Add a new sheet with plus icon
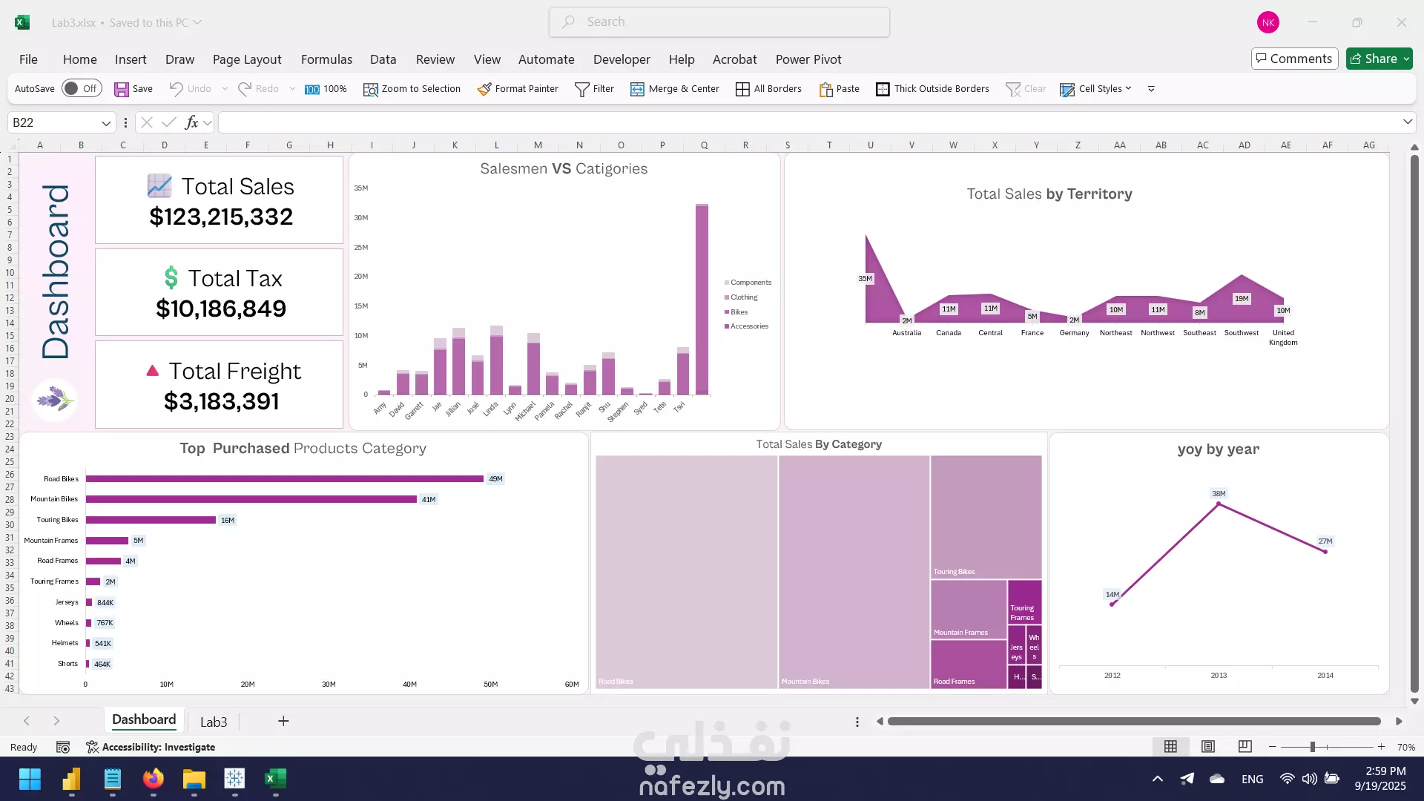This screenshot has height=801, width=1424. [283, 721]
